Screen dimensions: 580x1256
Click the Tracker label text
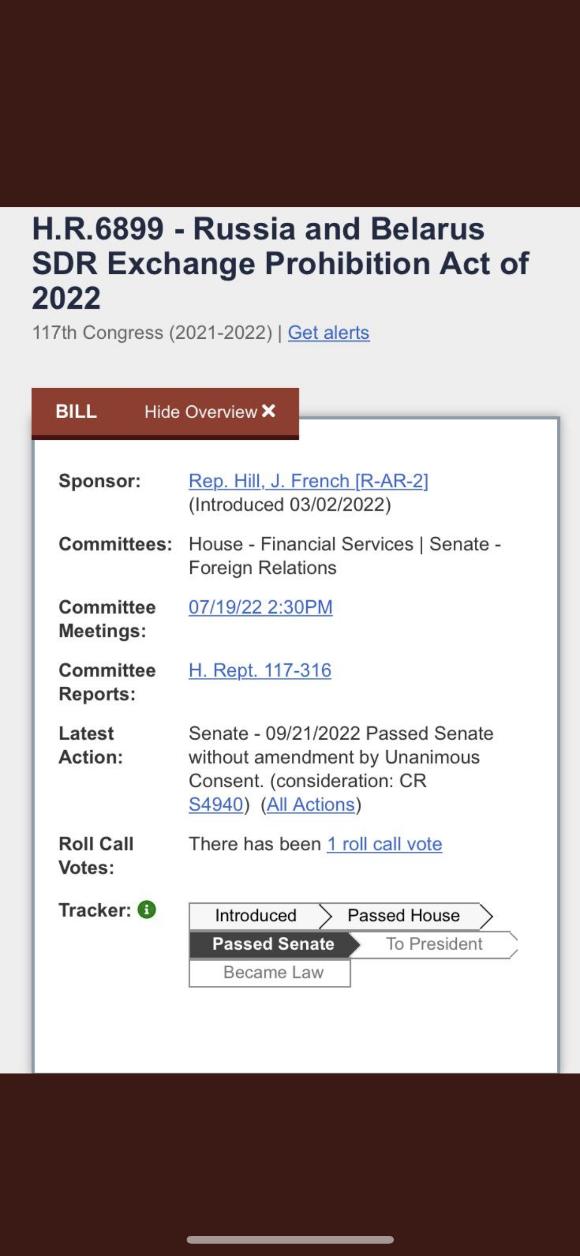(95, 910)
